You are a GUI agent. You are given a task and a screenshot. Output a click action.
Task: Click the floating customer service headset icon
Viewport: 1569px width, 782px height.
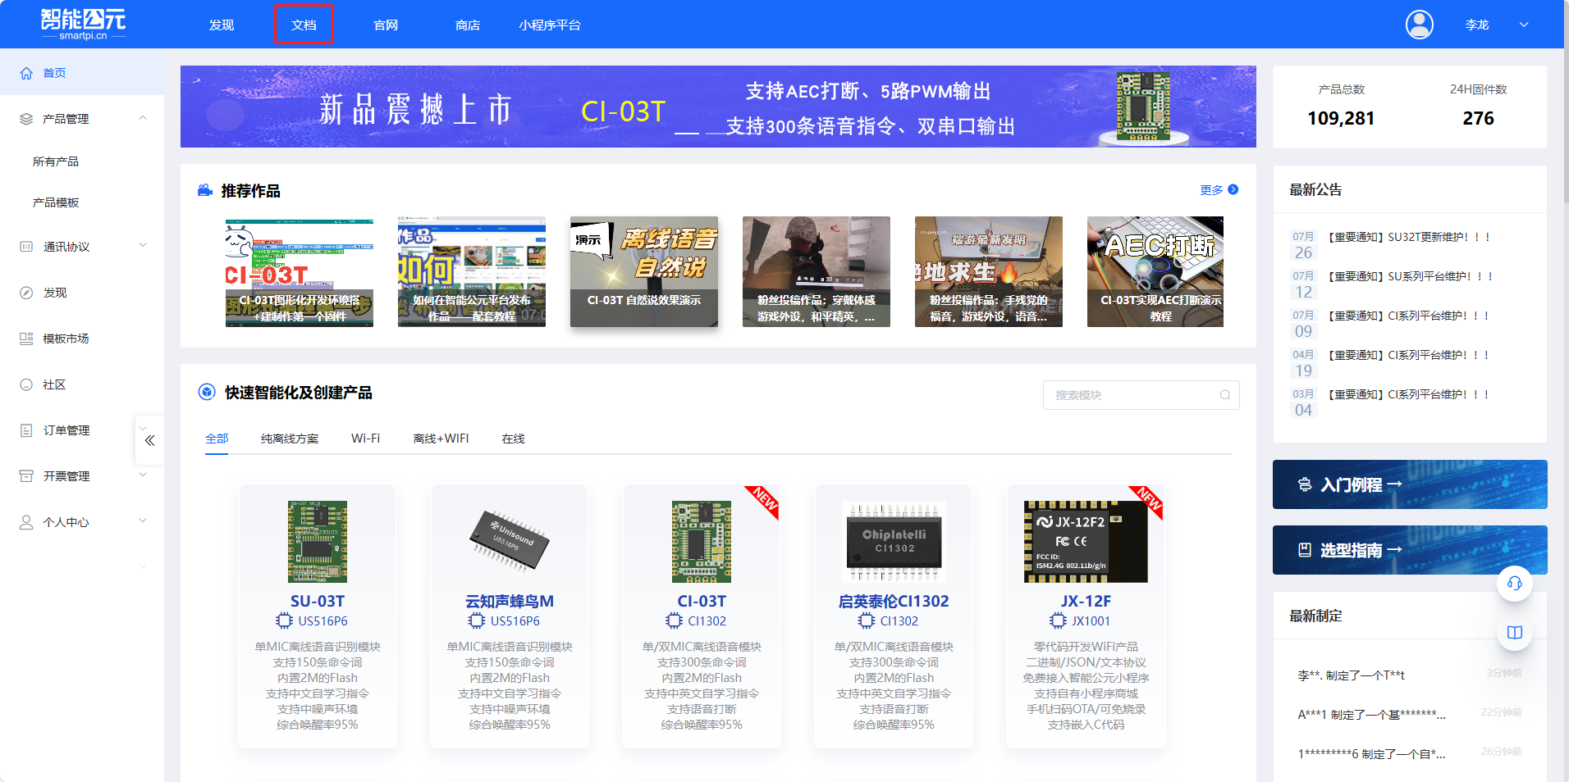(x=1514, y=583)
